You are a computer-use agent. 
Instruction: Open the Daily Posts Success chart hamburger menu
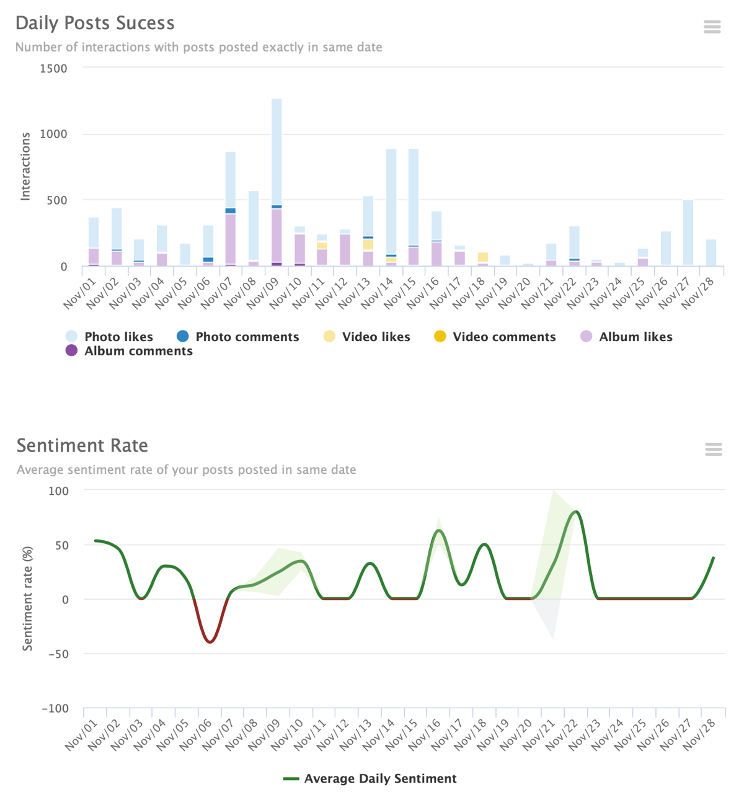(712, 27)
